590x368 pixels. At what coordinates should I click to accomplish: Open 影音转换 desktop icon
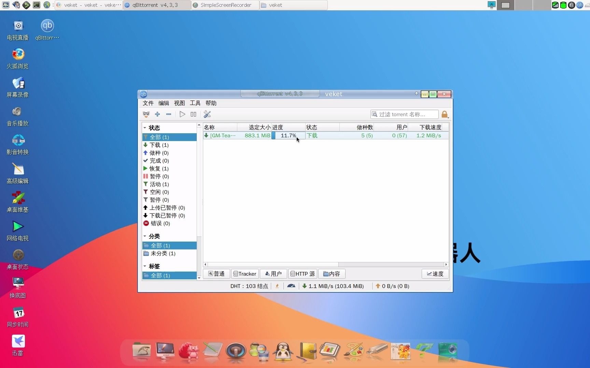[x=18, y=144]
